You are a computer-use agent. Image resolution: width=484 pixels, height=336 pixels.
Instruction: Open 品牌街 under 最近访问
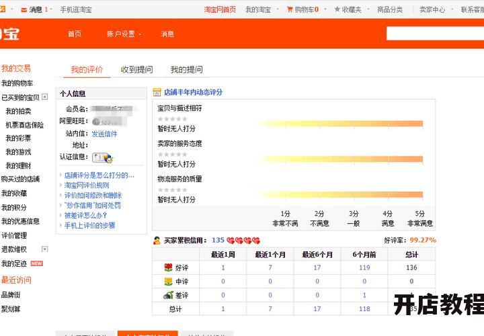coord(11,294)
